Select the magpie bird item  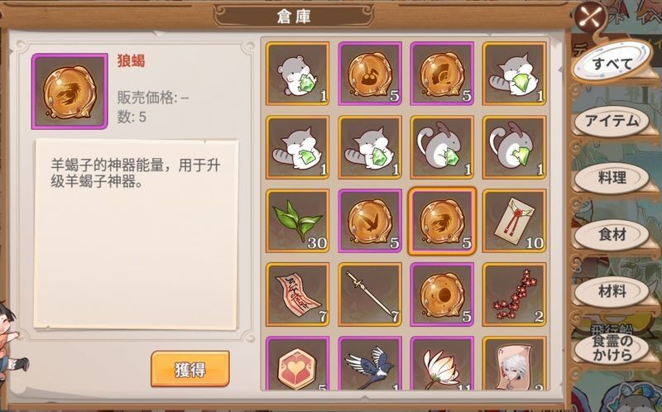tap(370, 363)
